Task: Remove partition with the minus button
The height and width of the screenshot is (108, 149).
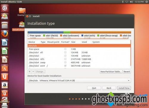Action: click(x=33, y=72)
